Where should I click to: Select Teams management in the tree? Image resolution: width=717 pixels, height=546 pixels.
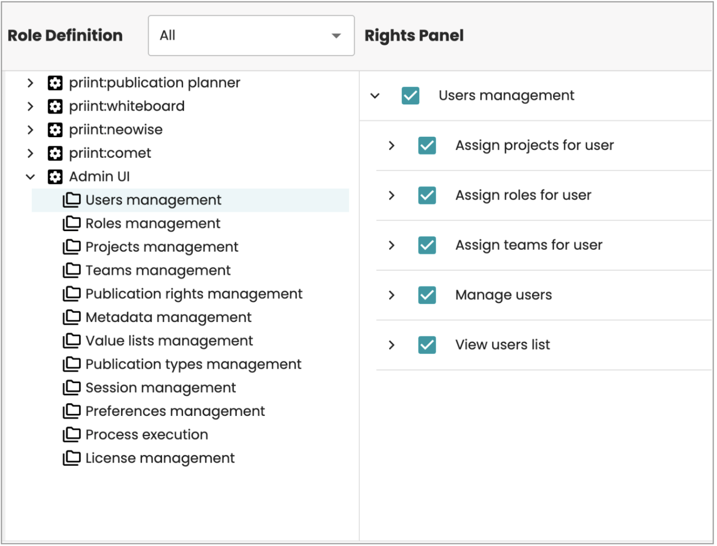157,270
